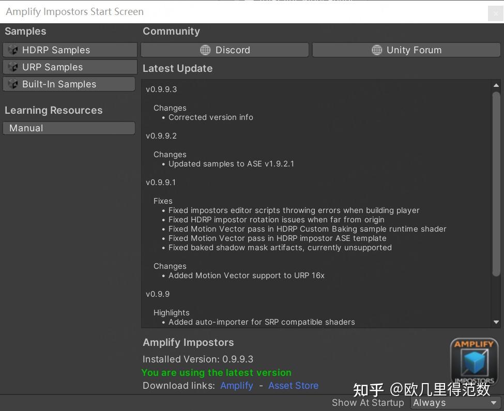Click the 'Latest Update' section heading

pos(178,68)
